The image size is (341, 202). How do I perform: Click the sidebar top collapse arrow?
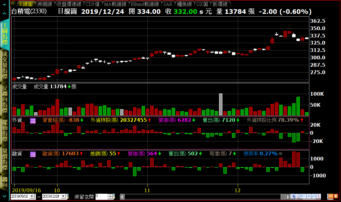5,4
